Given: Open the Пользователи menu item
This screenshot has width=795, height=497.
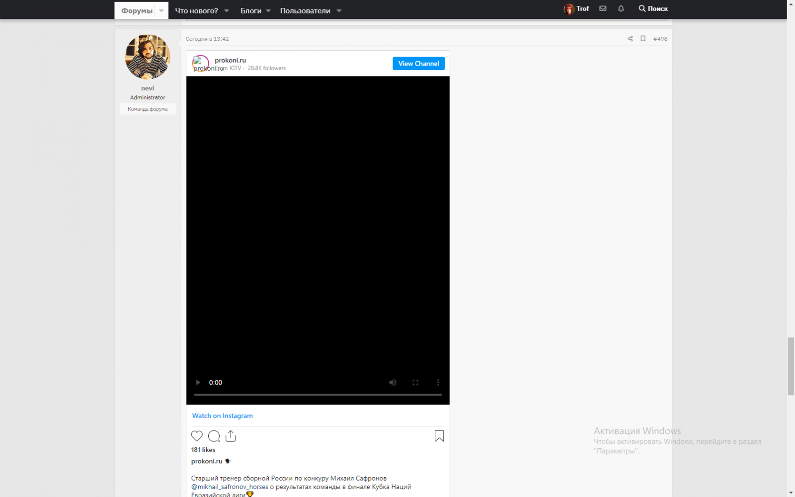Looking at the screenshot, I should (x=305, y=11).
